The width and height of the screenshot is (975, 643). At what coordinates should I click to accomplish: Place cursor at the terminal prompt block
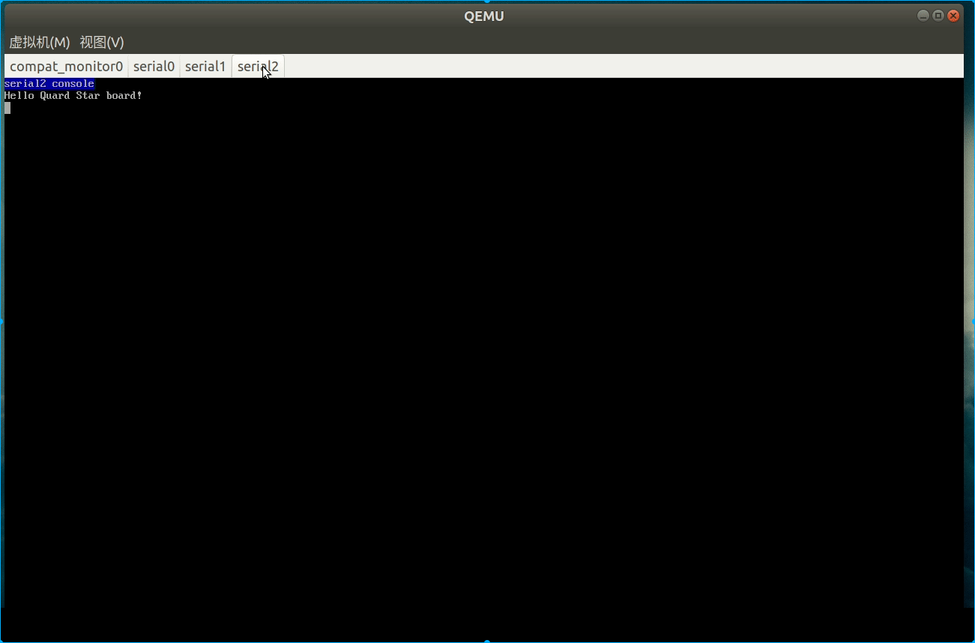coord(7,107)
